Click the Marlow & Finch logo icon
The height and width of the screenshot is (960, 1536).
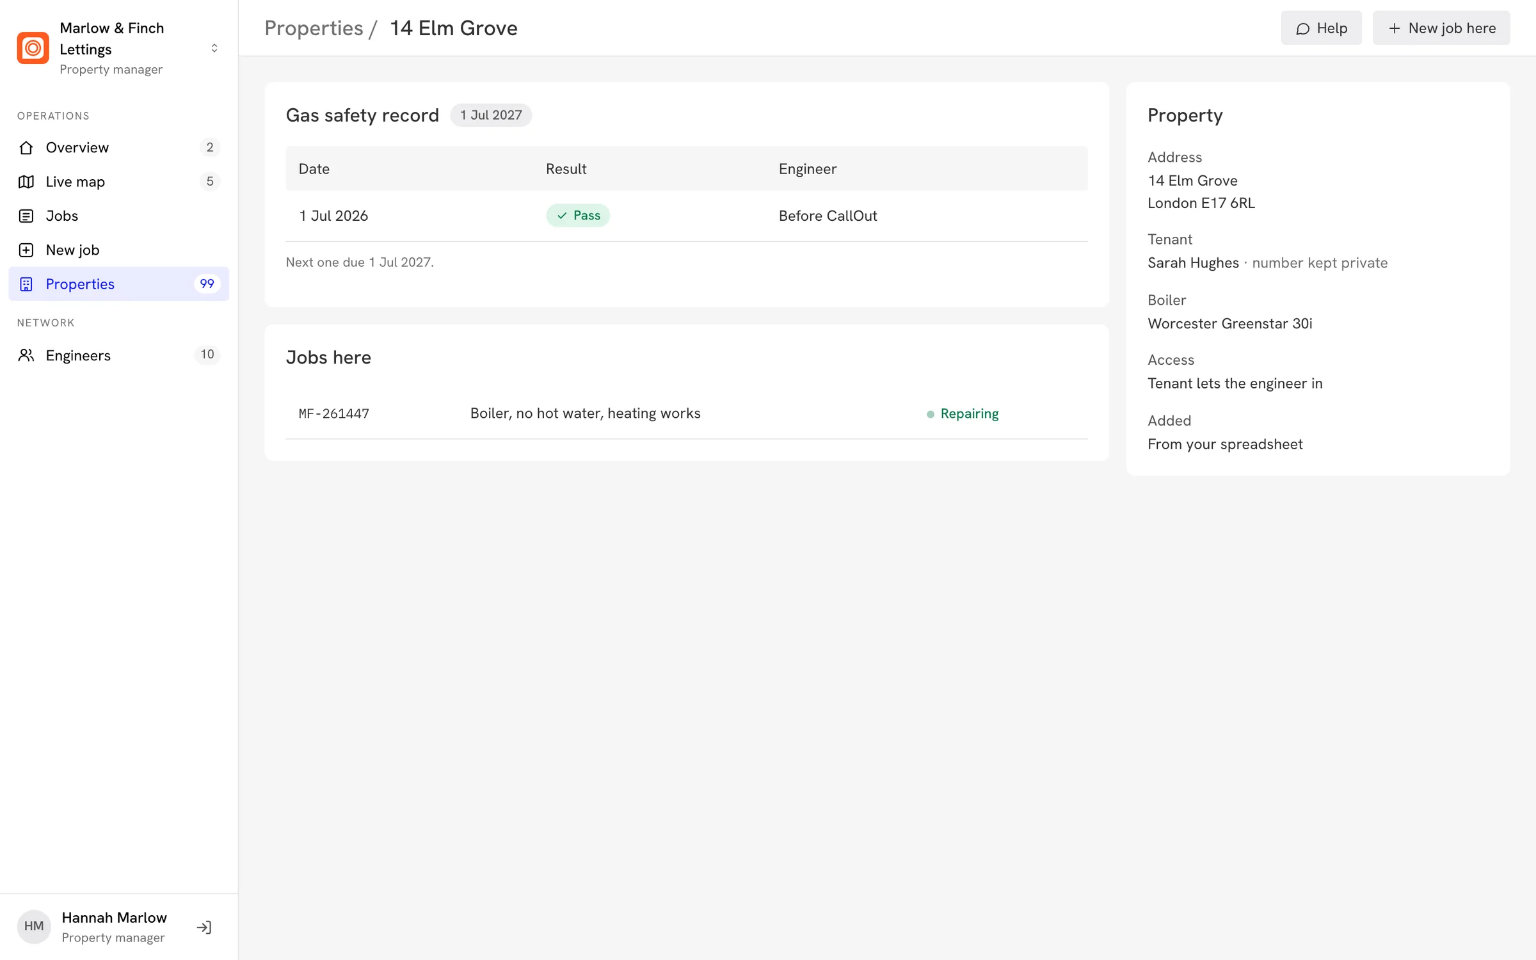[33, 48]
